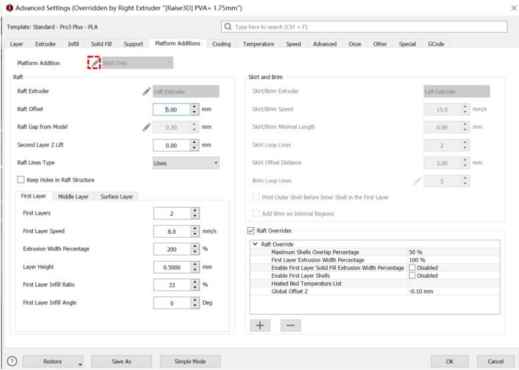The image size is (519, 370).
Task: Open the Raft Lines Type dropdown
Action: point(185,163)
